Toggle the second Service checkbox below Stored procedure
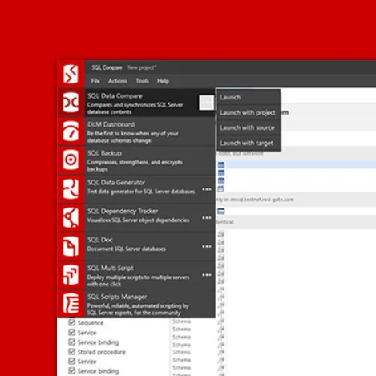Viewport: 376px width, 376px height. tap(71, 361)
